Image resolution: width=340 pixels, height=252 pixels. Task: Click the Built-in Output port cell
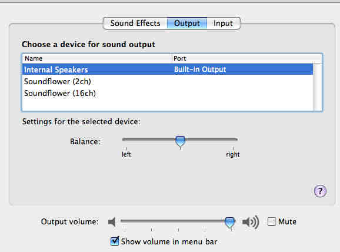(x=200, y=69)
